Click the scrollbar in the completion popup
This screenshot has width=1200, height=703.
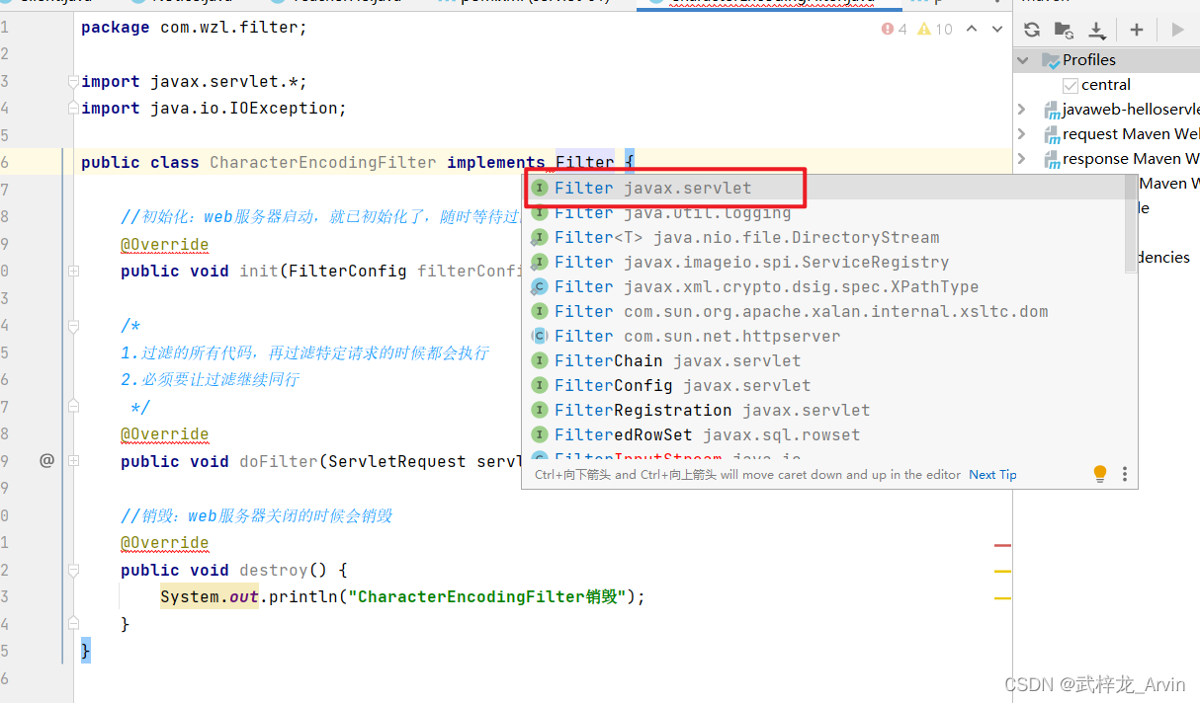(x=1131, y=225)
